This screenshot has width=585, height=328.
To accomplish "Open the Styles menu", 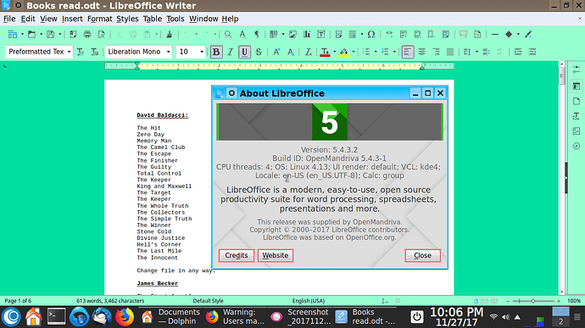I will click(127, 19).
